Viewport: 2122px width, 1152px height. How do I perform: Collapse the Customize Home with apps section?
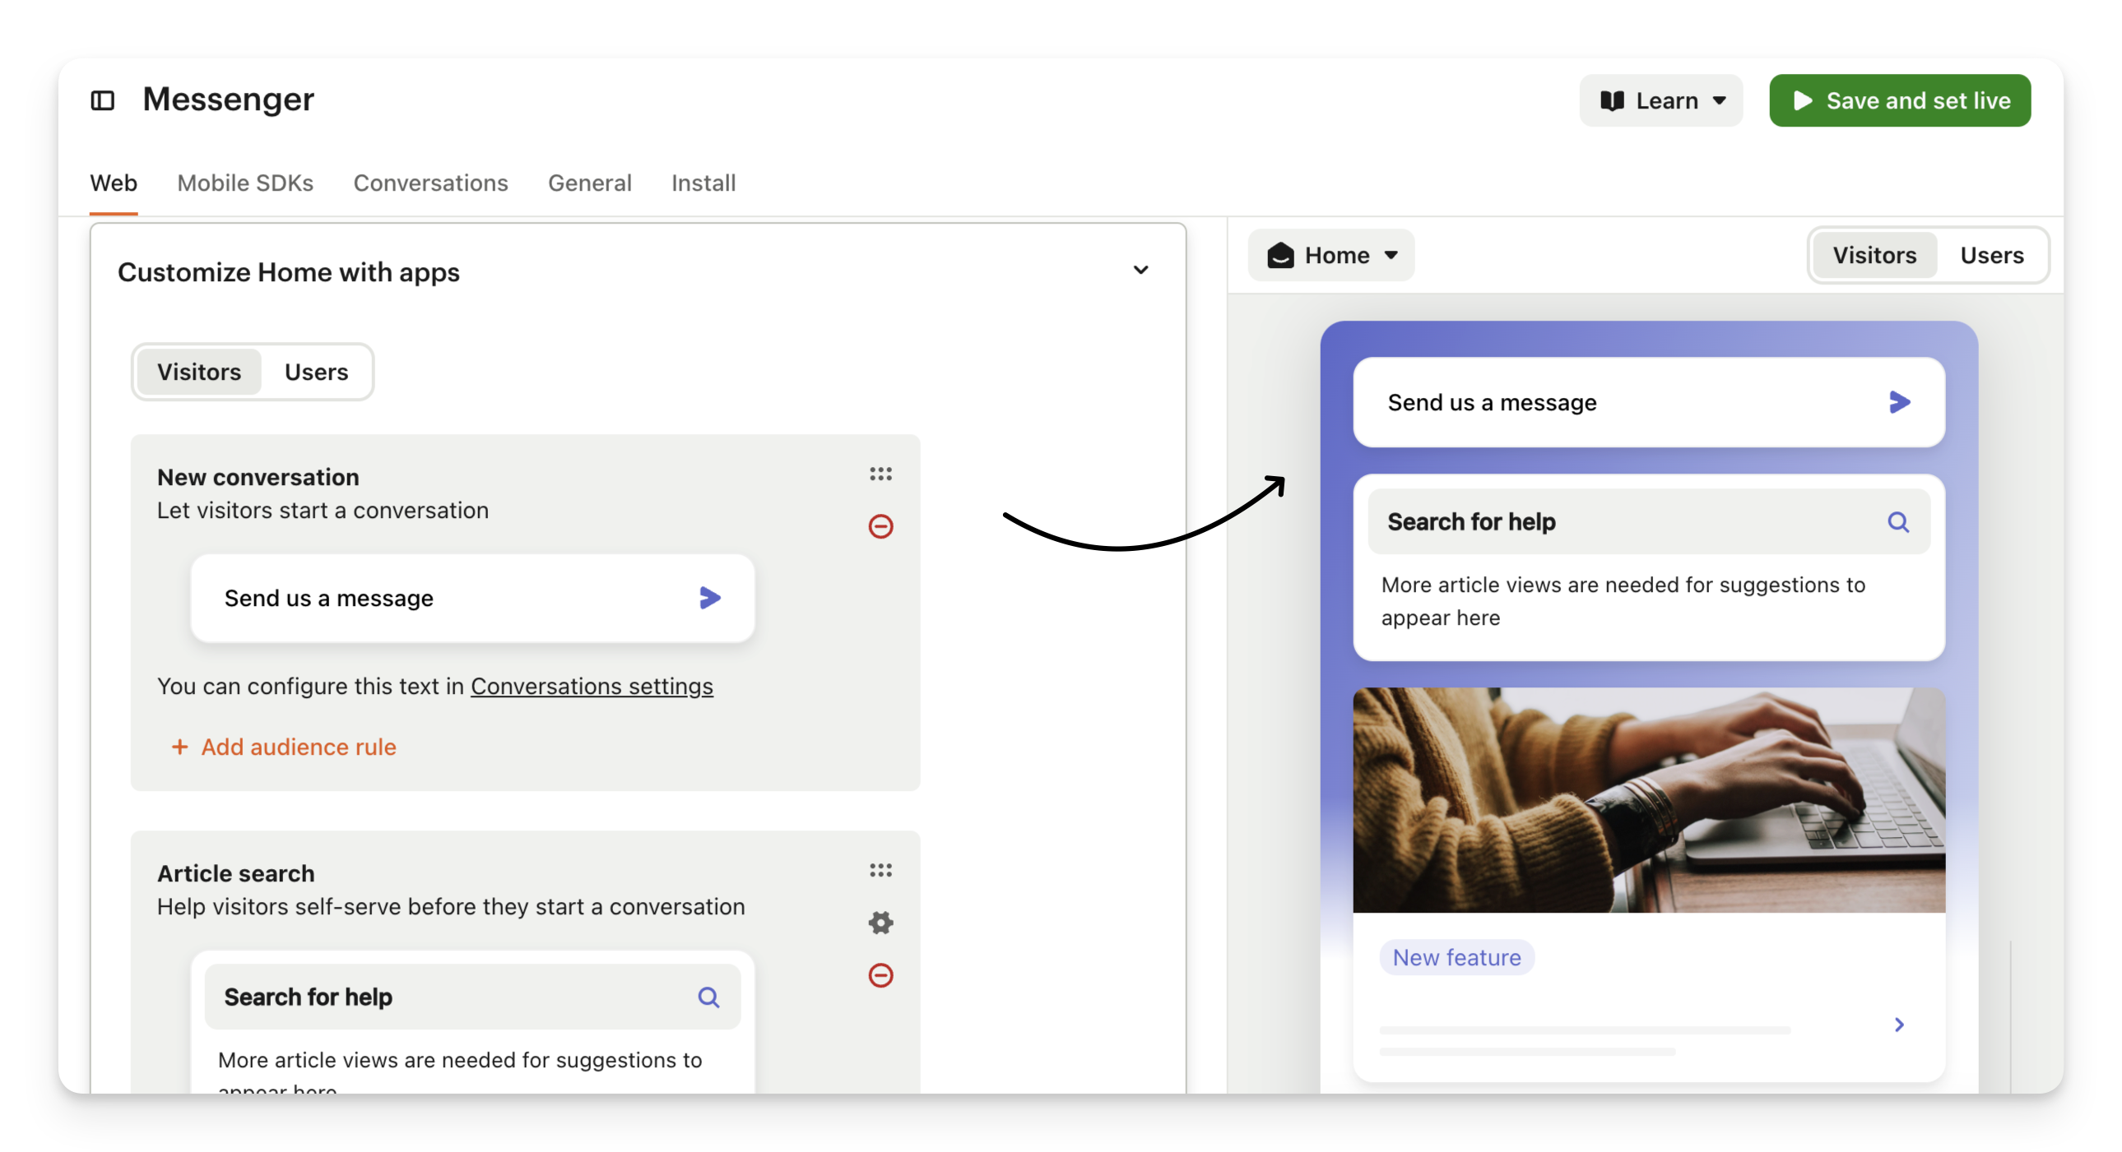click(1140, 270)
